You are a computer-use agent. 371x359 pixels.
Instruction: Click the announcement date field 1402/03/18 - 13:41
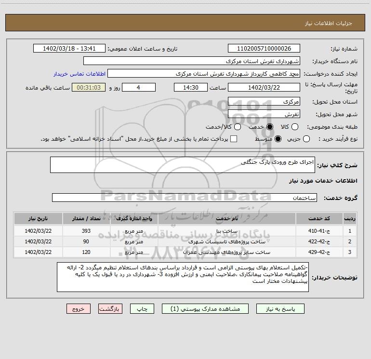click(69, 49)
